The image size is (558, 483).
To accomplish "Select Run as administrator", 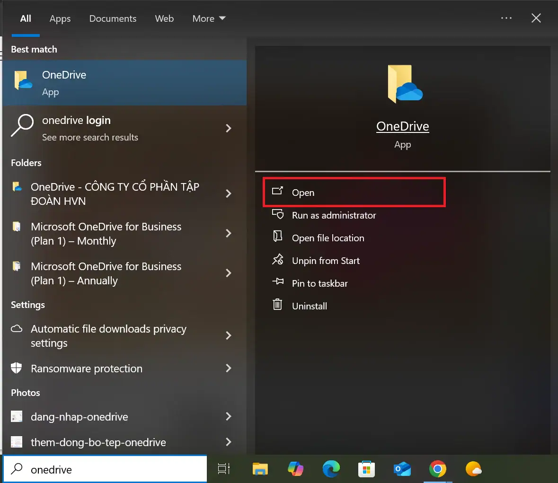I will pos(334,215).
